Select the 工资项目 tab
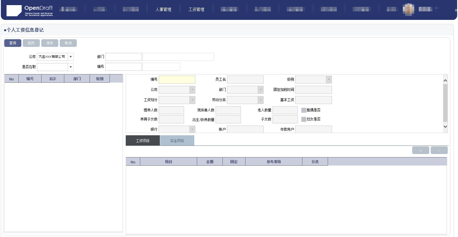 pyautogui.click(x=143, y=141)
